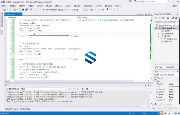
Task: Click the Undo arrow icon
Action: tap(31, 10)
